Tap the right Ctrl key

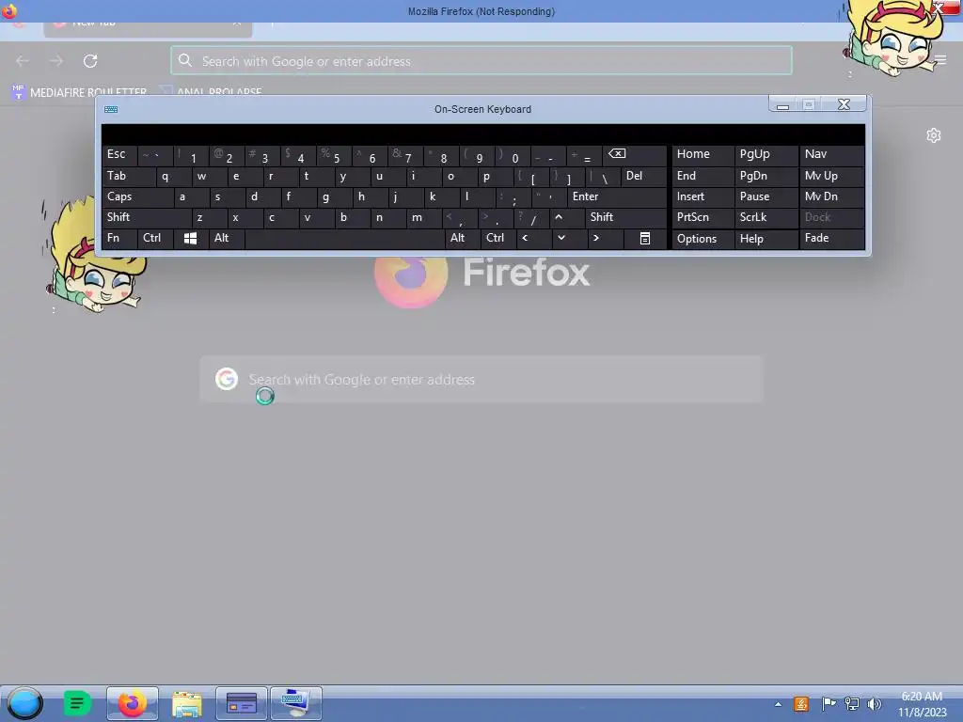[x=498, y=238]
